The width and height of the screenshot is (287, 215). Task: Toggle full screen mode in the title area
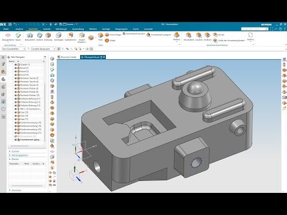pos(271,29)
